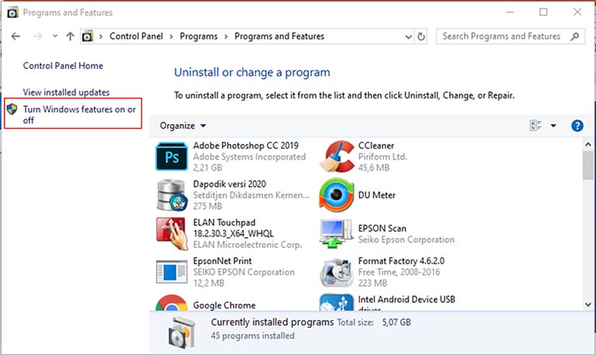This screenshot has width=596, height=355.
Task: Click the scrollbar up arrow
Action: [588, 145]
